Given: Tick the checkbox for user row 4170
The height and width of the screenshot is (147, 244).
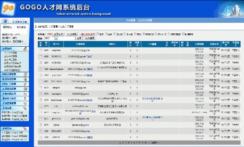Looking at the screenshot, I should [41, 125].
